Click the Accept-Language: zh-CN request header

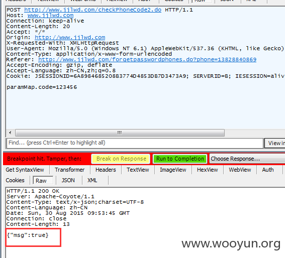[61, 70]
